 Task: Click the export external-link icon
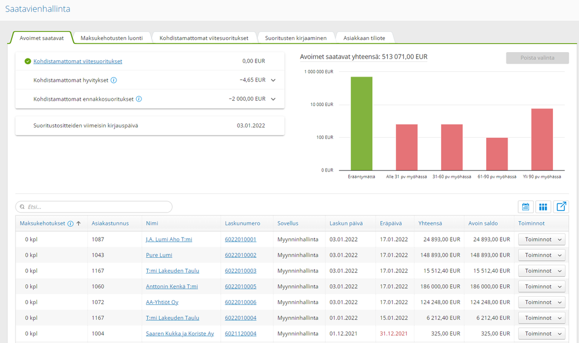coord(561,207)
